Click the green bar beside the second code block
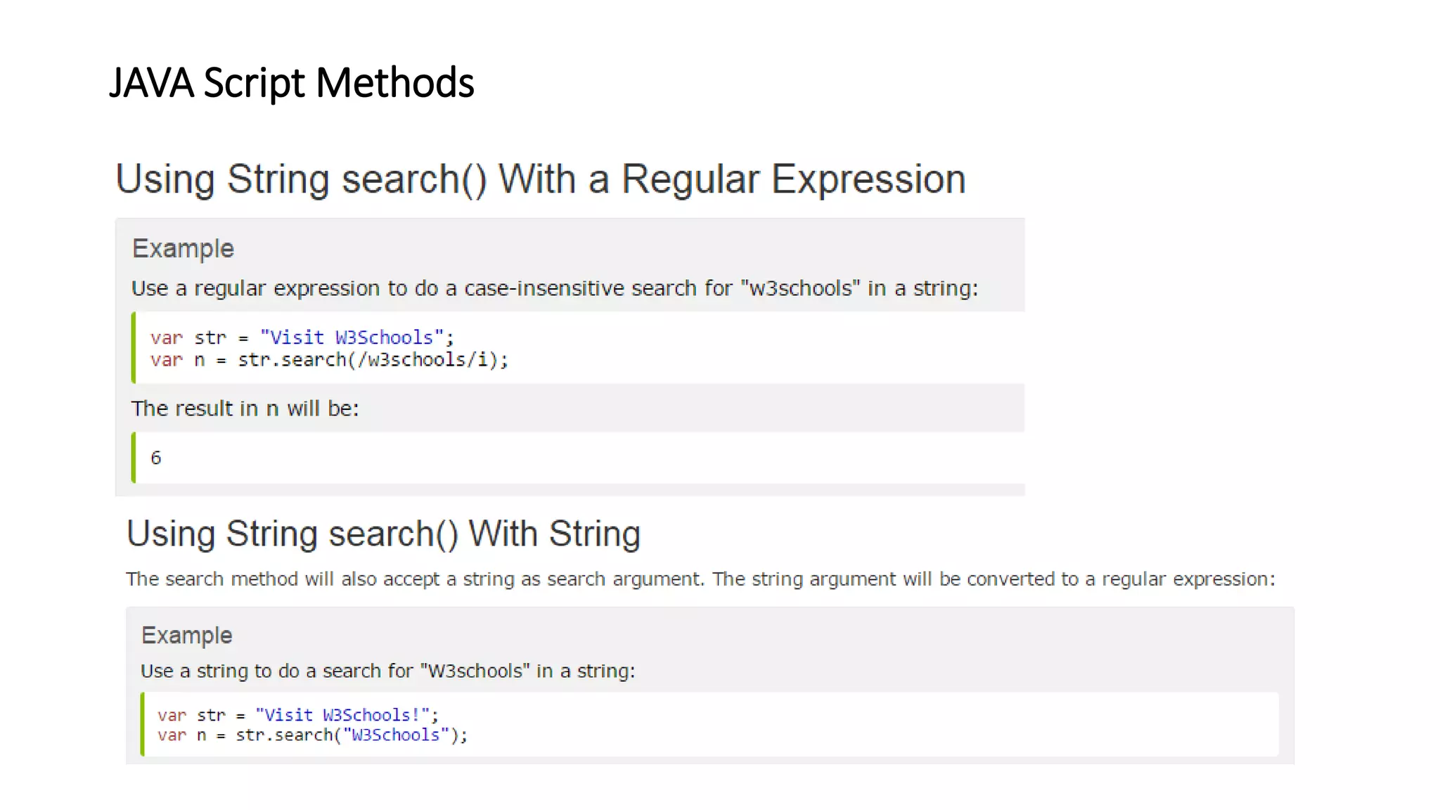Image resolution: width=1440 pixels, height=810 pixels. click(143, 725)
